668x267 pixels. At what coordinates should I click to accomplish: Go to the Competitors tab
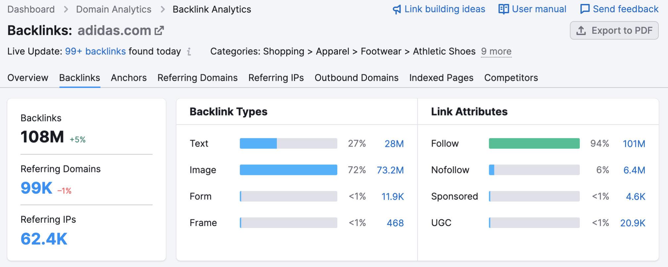(x=511, y=78)
